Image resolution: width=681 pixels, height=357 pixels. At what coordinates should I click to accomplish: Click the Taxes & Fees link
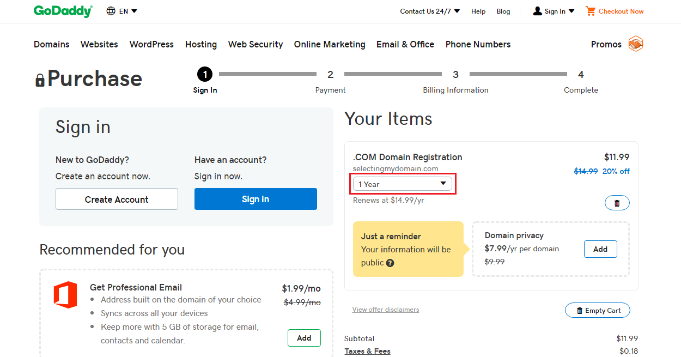coord(368,351)
